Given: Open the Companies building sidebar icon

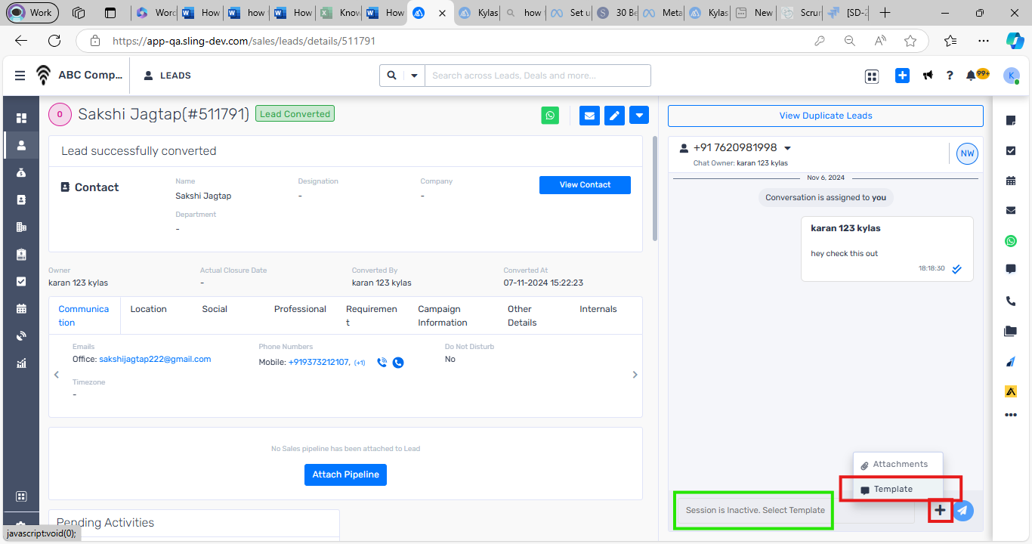Looking at the screenshot, I should click(21, 227).
